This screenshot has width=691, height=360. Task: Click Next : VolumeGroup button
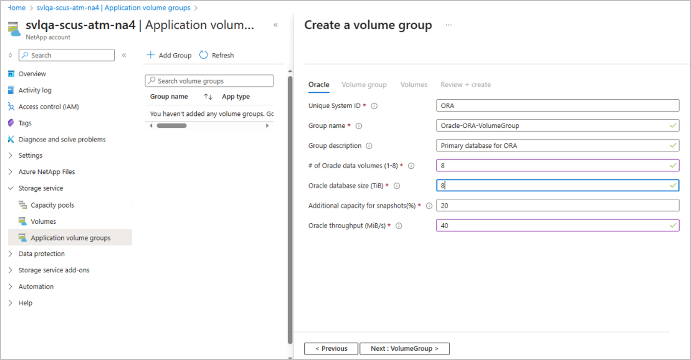tap(405, 348)
